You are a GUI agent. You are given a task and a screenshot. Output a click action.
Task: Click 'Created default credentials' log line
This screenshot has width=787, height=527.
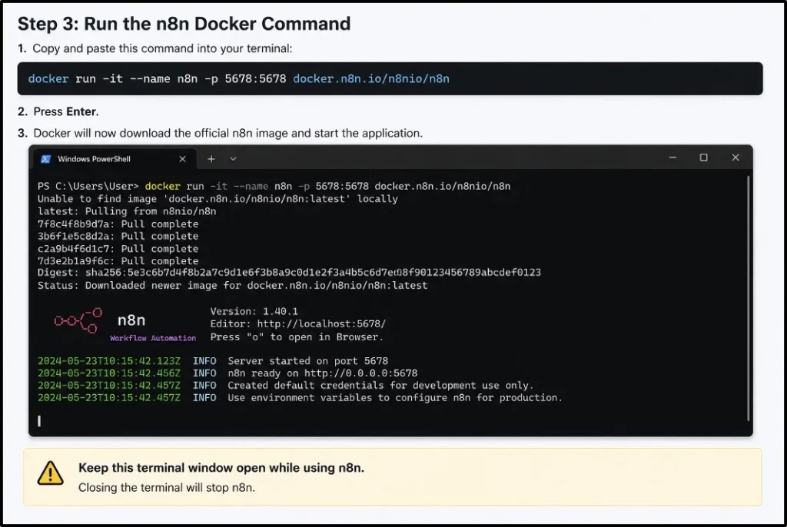pyautogui.click(x=380, y=386)
